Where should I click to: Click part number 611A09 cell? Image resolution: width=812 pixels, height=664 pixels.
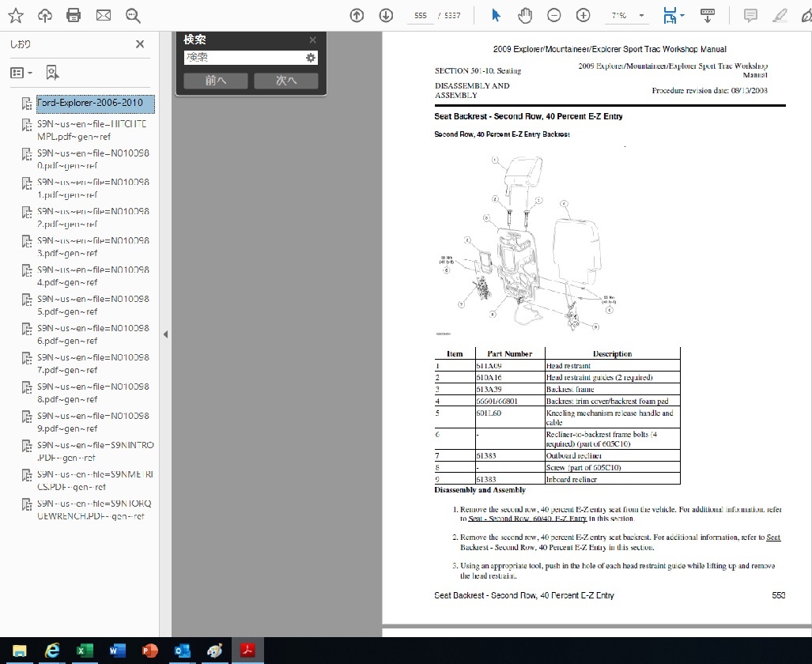pos(510,366)
